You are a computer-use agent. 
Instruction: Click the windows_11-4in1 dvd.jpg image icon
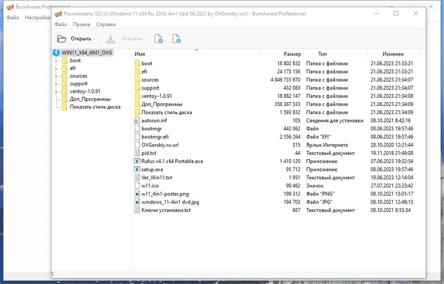click(137, 202)
